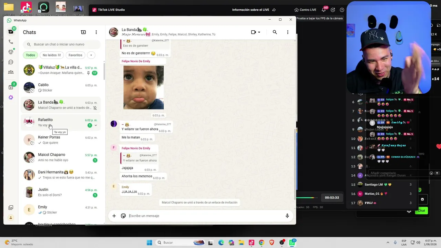Open the Archived chats icon with badge 2
The height and width of the screenshot is (248, 441).
coord(11,87)
